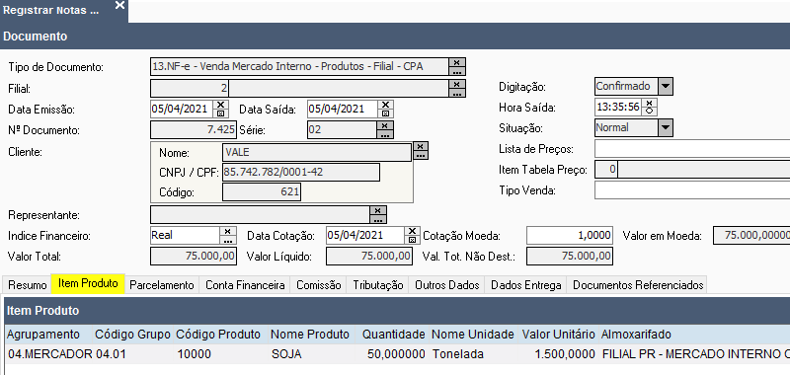Screen dimensions: 790x375
Task: Show the Dados Entrega tab
Action: (526, 285)
